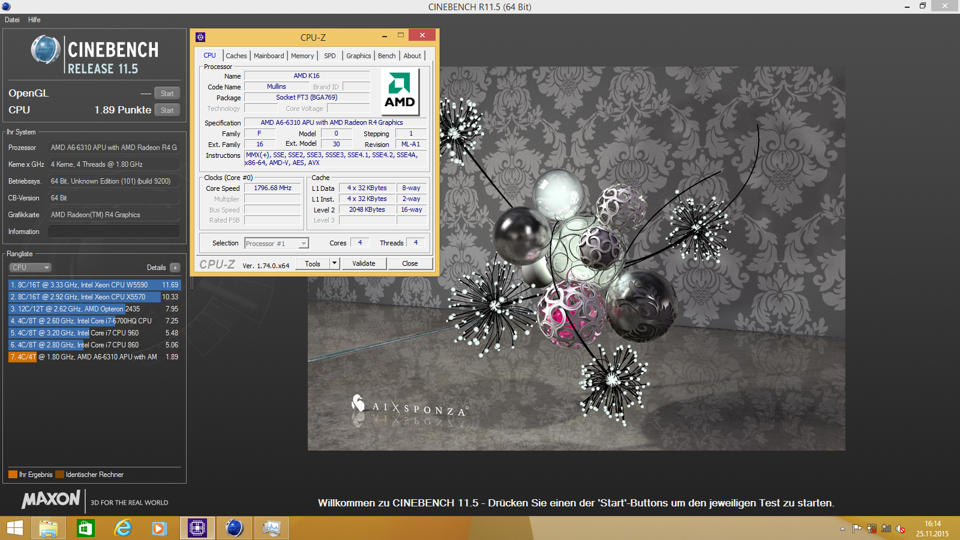This screenshot has width=960, height=540.
Task: Open the Datei menu
Action: tap(12, 20)
